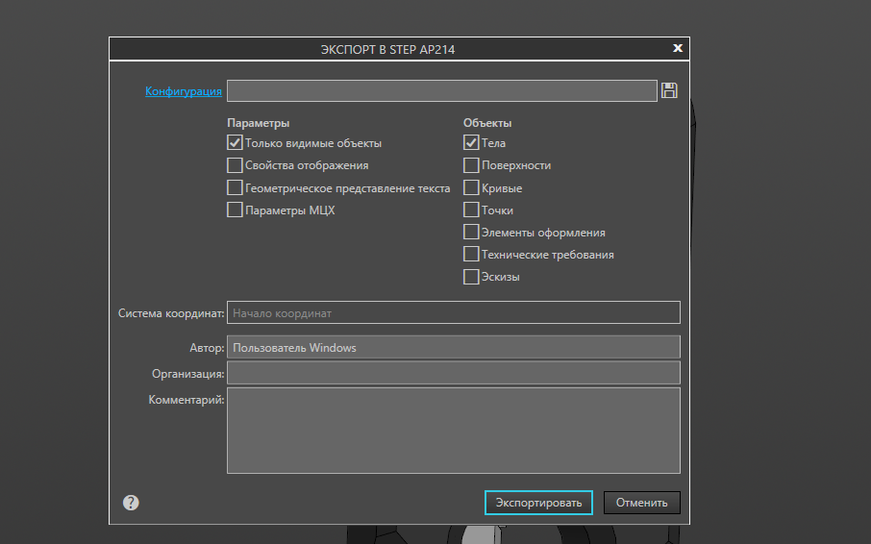Uncheck the 'Тела' objects checkbox

pyautogui.click(x=471, y=143)
